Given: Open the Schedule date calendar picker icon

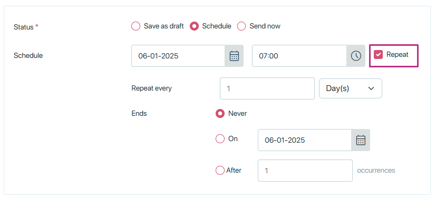Looking at the screenshot, I should (x=234, y=56).
